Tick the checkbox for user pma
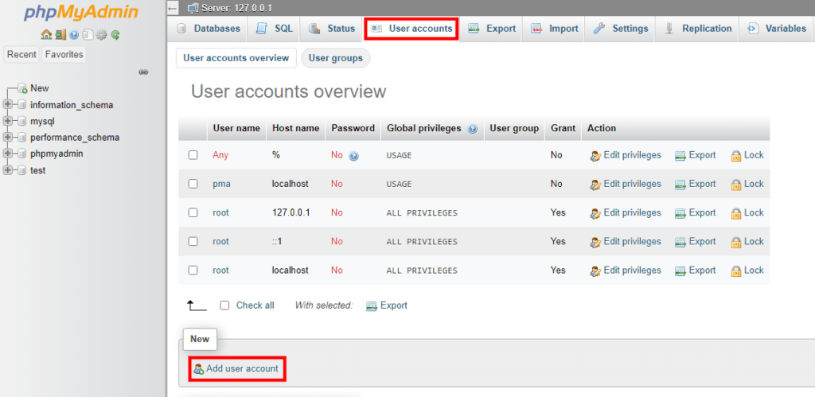Viewport: 815px width, 397px height. [x=193, y=184]
